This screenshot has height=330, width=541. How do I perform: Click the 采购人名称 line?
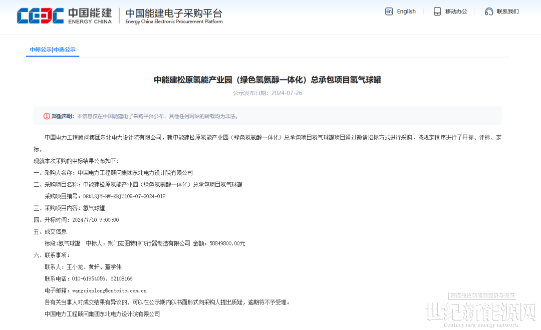pos(113,173)
